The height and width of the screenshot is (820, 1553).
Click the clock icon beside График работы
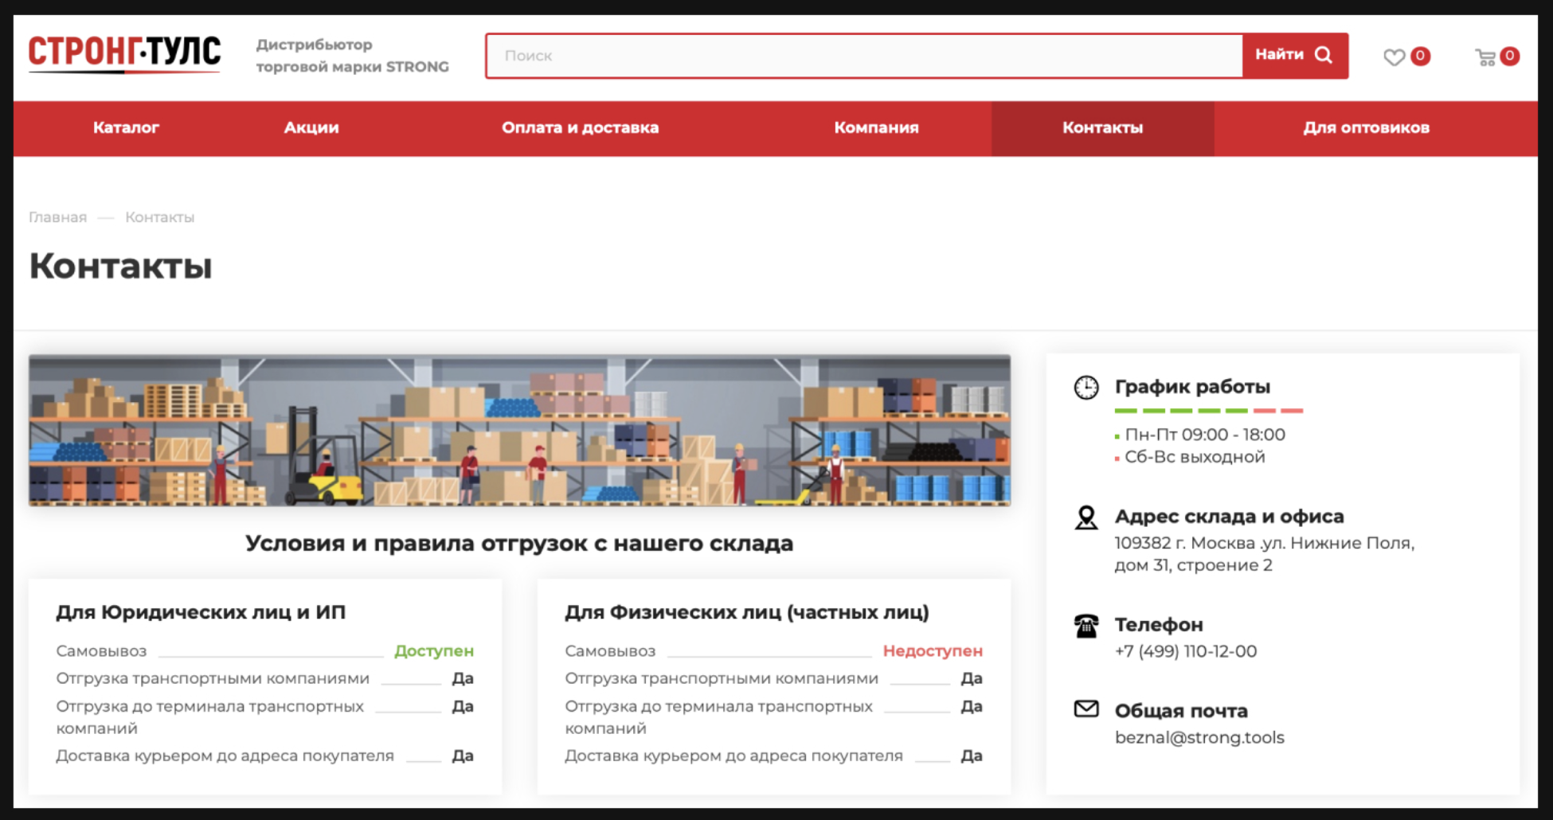(x=1086, y=388)
